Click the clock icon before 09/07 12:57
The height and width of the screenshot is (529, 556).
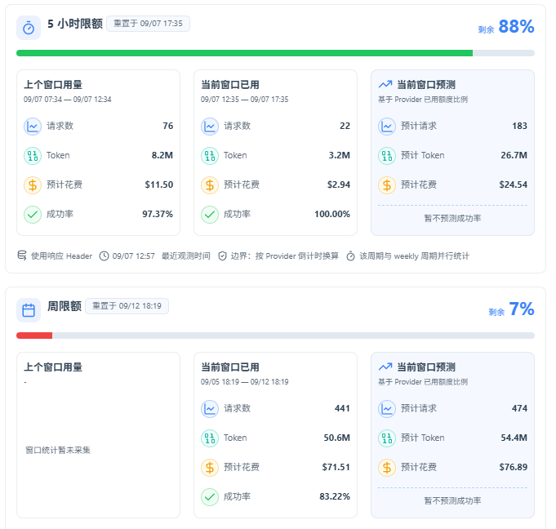point(104,256)
